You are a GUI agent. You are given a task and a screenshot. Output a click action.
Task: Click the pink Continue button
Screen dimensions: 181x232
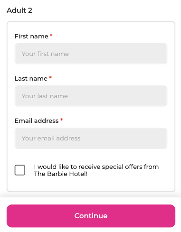91,216
